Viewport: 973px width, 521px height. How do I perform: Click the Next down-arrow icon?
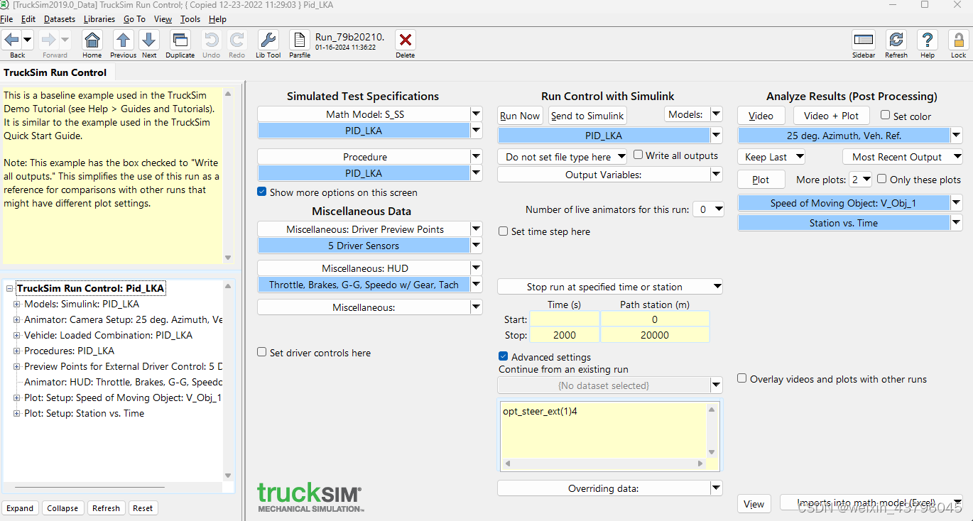coord(149,40)
